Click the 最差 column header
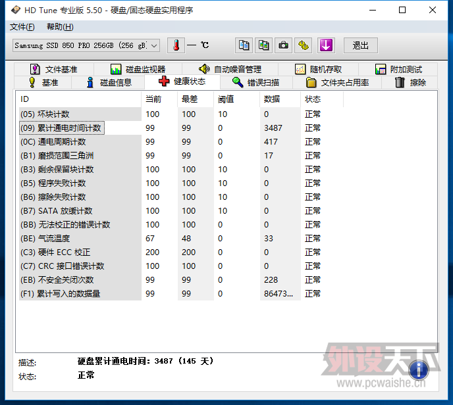This screenshot has width=453, height=405. [196, 99]
